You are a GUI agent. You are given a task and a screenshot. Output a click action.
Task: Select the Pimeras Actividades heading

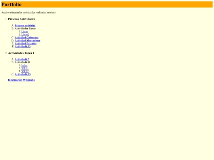21,19
